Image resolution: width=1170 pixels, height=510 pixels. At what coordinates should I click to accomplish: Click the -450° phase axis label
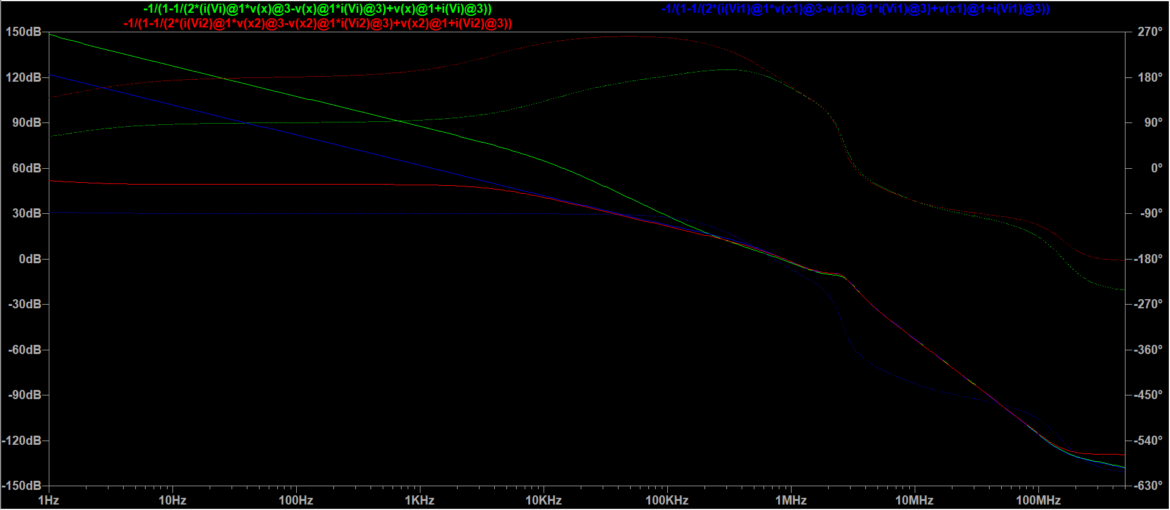pyautogui.click(x=1148, y=395)
